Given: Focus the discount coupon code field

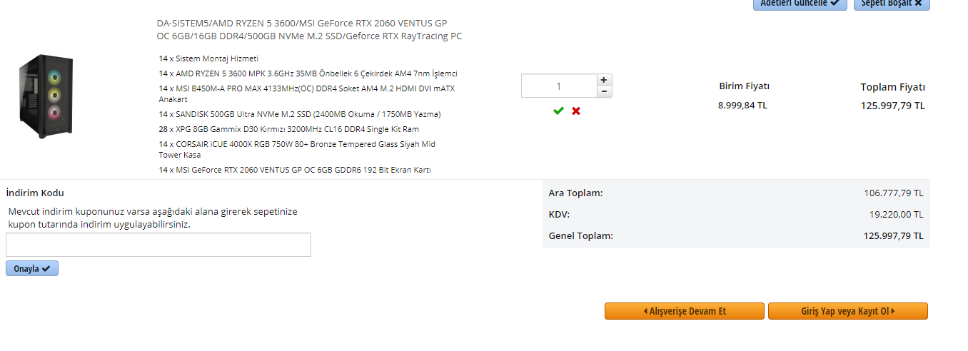Looking at the screenshot, I should tap(158, 245).
